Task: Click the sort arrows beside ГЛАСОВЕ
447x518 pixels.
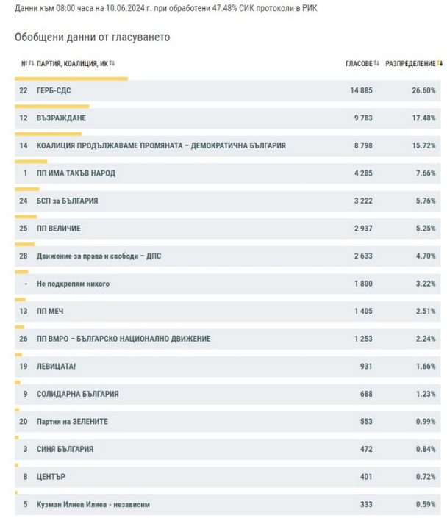Action: [376, 64]
